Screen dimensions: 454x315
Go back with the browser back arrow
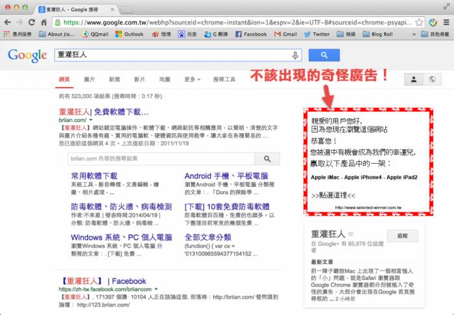pos(8,22)
